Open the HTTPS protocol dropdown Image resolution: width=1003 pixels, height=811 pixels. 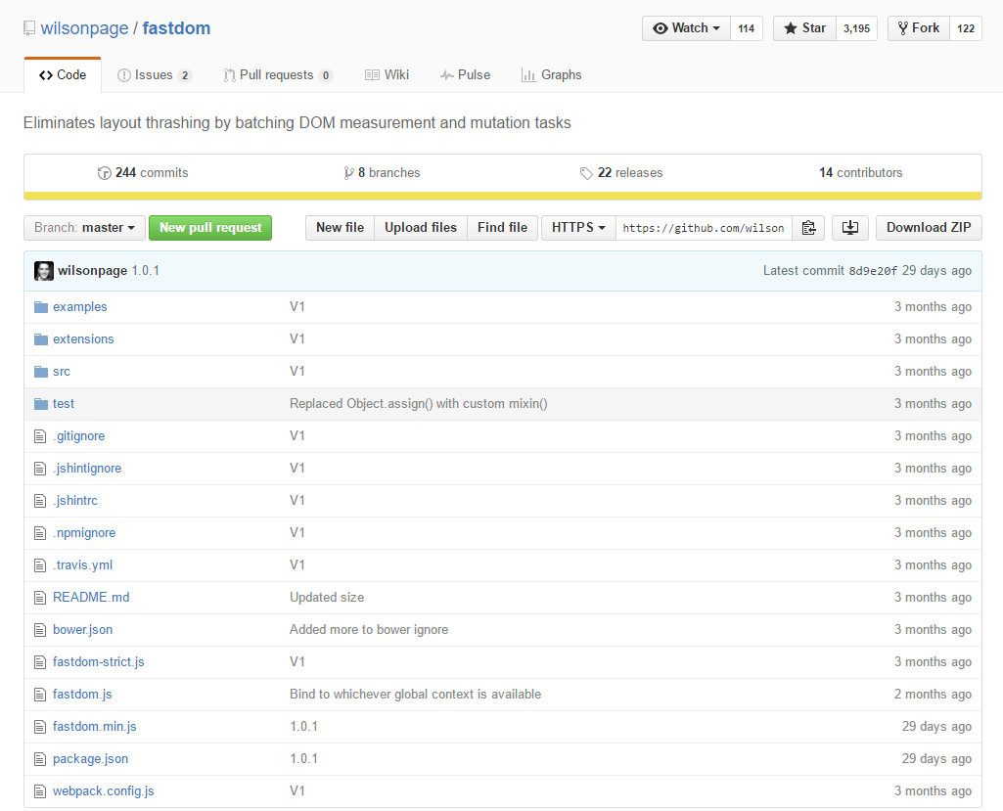click(578, 228)
